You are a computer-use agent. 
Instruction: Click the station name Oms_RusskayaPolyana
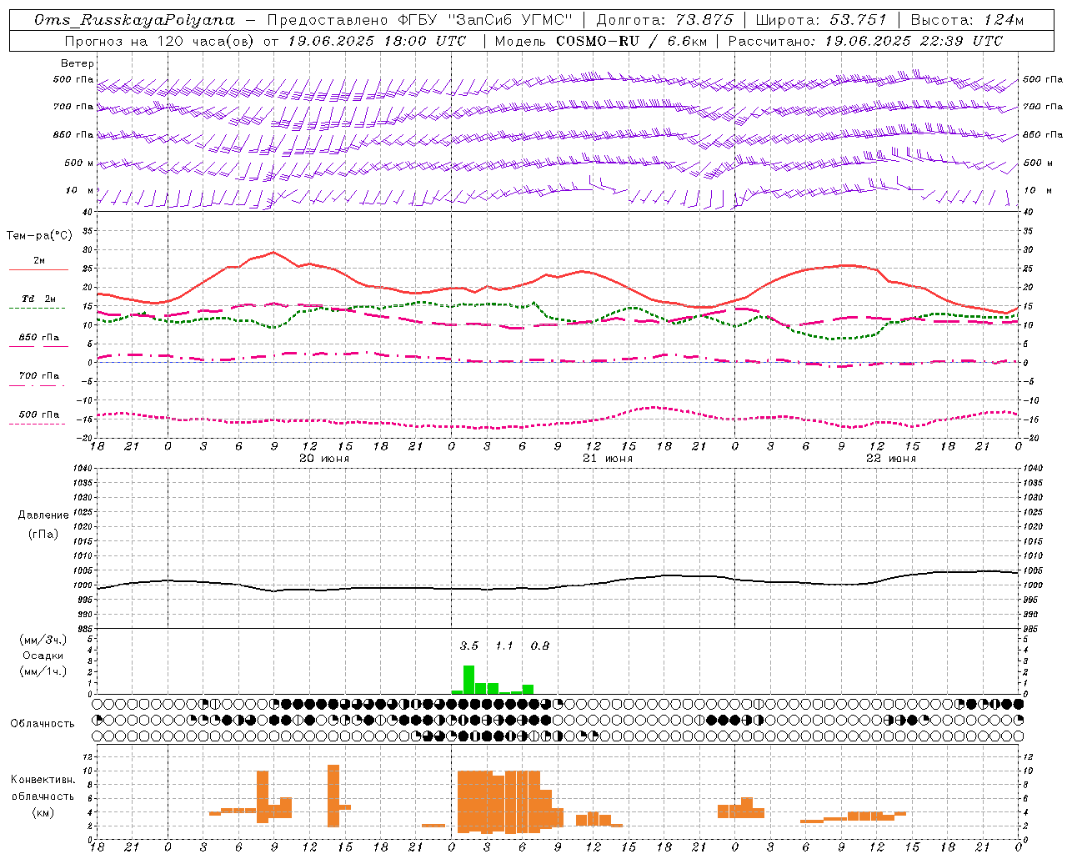135,20
